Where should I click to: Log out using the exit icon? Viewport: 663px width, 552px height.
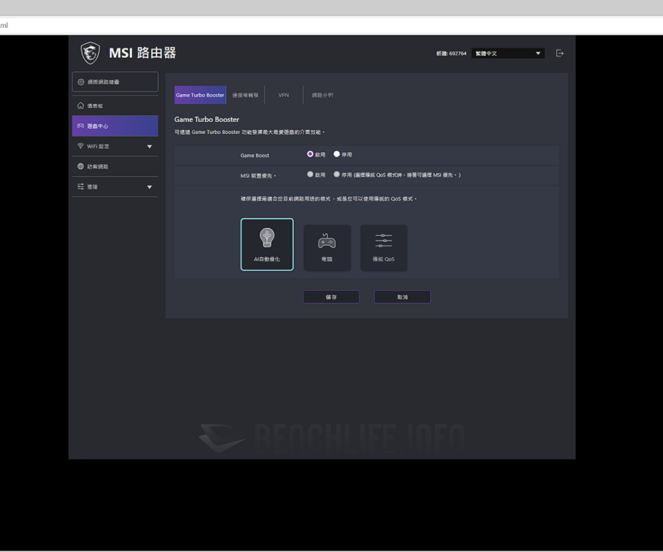[x=560, y=53]
